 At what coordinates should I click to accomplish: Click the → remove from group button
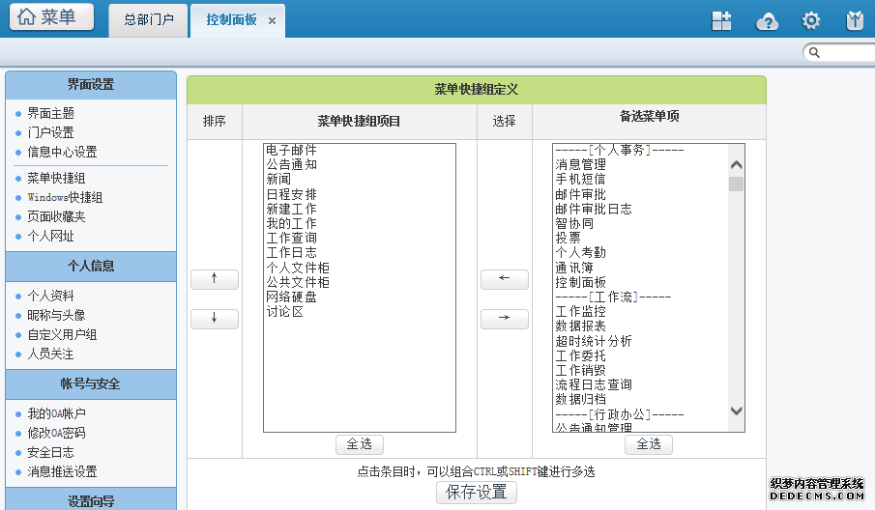pyautogui.click(x=505, y=318)
